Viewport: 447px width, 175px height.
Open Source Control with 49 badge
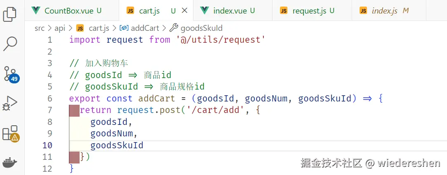click(x=10, y=73)
